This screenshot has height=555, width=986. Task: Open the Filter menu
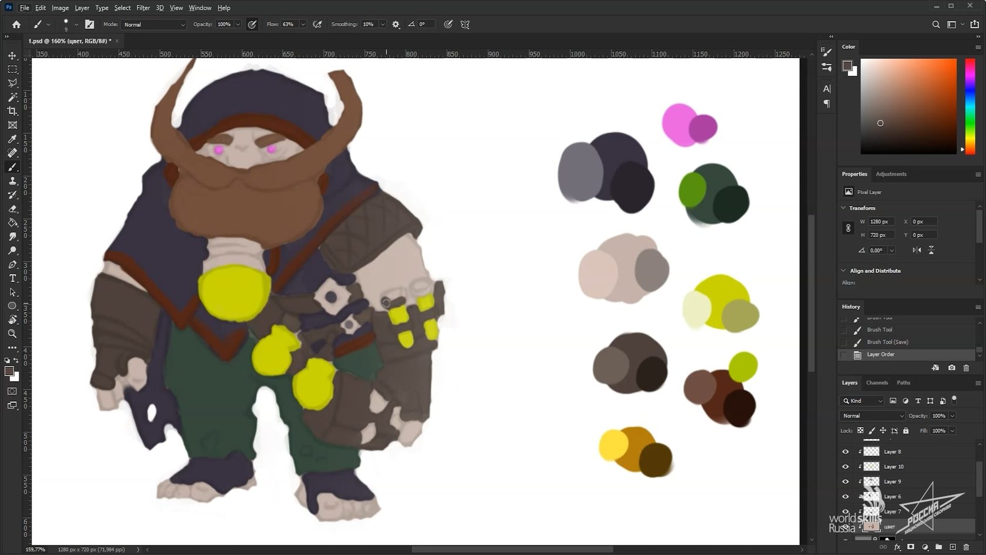pos(143,8)
